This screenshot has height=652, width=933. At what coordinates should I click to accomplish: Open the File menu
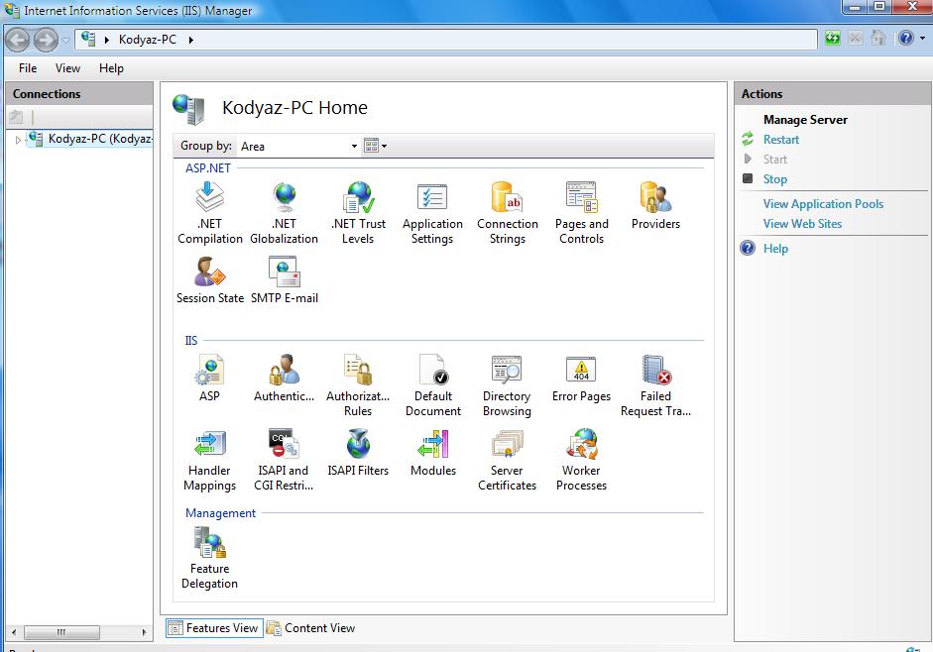point(28,68)
